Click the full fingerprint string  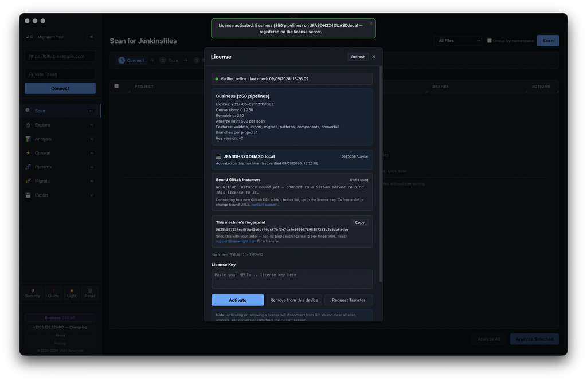coord(282,229)
